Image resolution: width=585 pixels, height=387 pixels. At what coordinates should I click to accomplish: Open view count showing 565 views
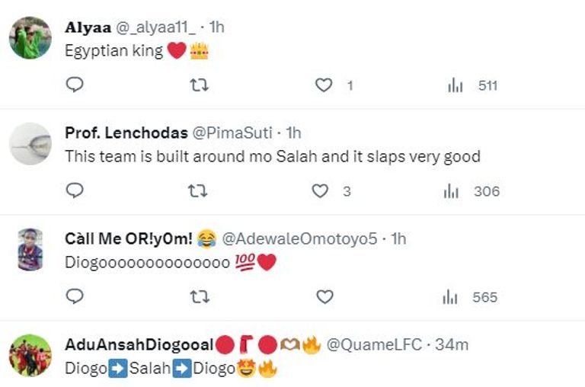click(x=452, y=296)
